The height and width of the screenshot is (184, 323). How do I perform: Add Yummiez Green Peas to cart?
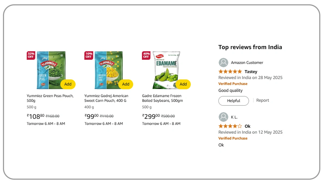click(x=68, y=84)
